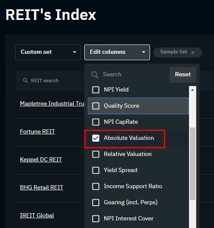Tick the NPI CapRate checkbox
The height and width of the screenshot is (228, 214).
click(x=96, y=122)
